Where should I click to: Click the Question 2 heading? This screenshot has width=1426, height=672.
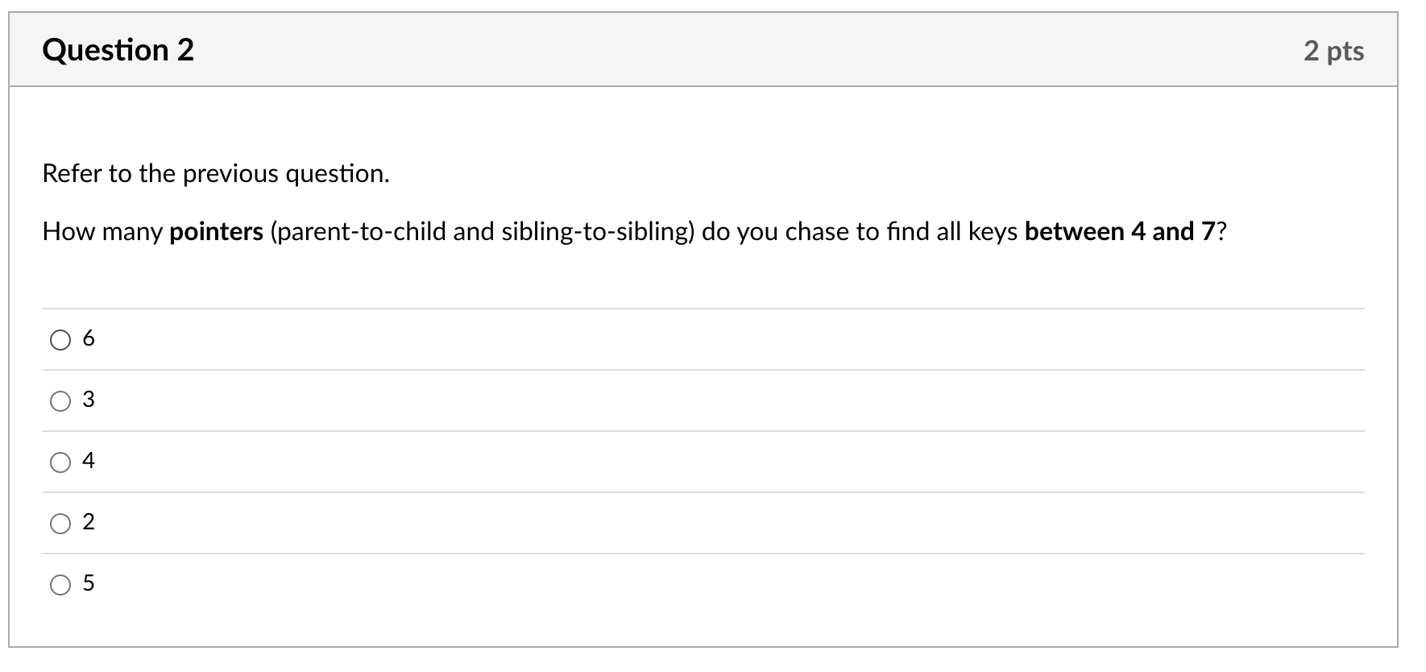click(118, 50)
